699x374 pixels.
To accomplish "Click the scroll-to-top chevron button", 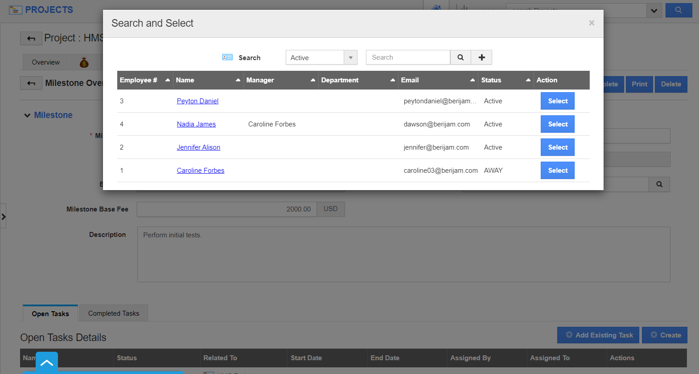I will click(x=47, y=362).
